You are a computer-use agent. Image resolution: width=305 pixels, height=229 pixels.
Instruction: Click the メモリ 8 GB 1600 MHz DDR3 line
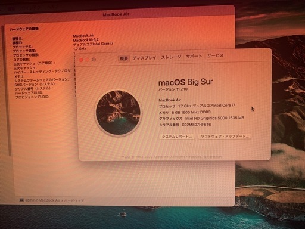click(x=185, y=112)
